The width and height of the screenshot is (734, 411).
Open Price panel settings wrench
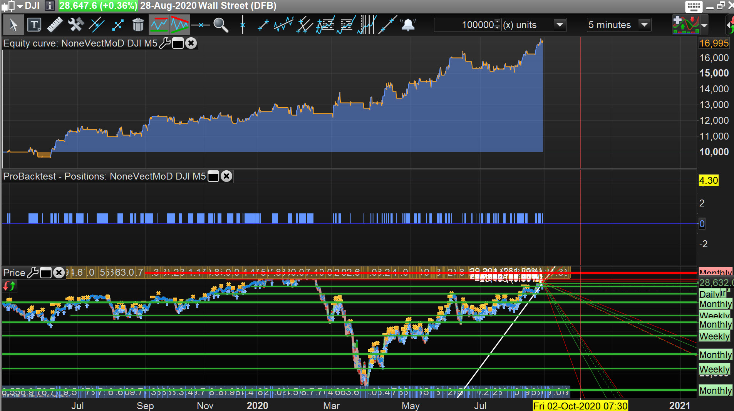click(x=33, y=273)
